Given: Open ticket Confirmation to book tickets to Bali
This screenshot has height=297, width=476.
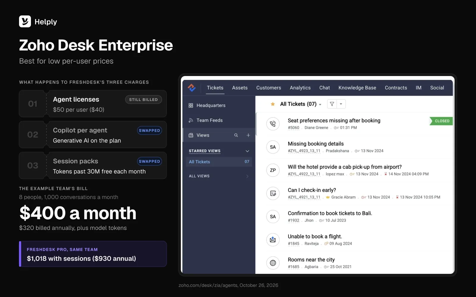Looking at the screenshot, I should click(x=330, y=213).
